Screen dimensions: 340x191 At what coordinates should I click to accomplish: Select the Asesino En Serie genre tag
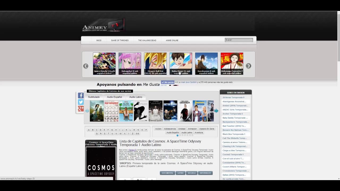[x=207, y=129]
